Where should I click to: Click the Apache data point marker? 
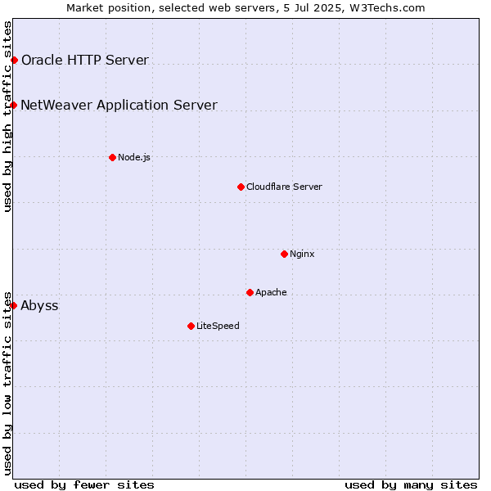point(250,292)
